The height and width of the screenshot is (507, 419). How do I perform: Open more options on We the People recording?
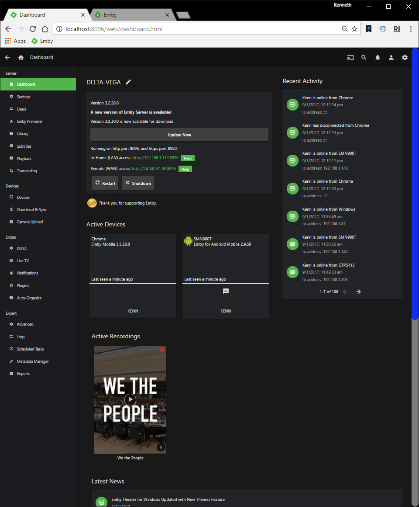pyautogui.click(x=161, y=448)
